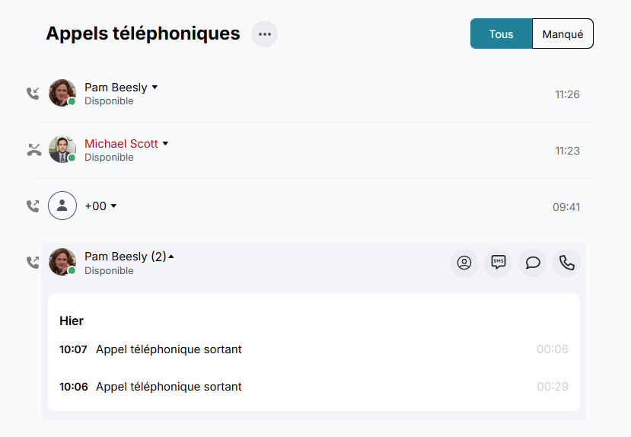Click the SMS icon for Pam Beesly
The height and width of the screenshot is (437, 631).
(x=498, y=263)
